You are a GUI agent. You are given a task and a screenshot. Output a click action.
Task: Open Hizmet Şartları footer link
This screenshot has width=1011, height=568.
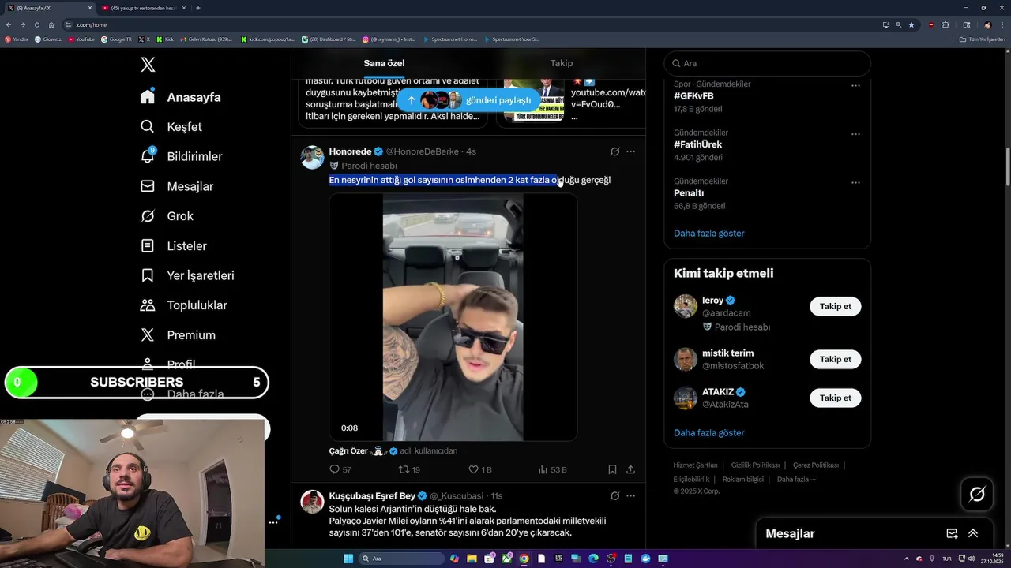click(x=695, y=465)
